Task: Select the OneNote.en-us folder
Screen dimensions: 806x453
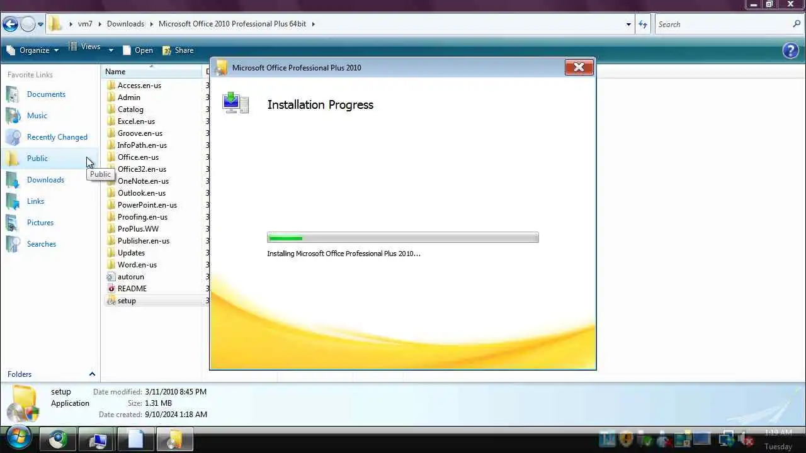Action: [143, 181]
